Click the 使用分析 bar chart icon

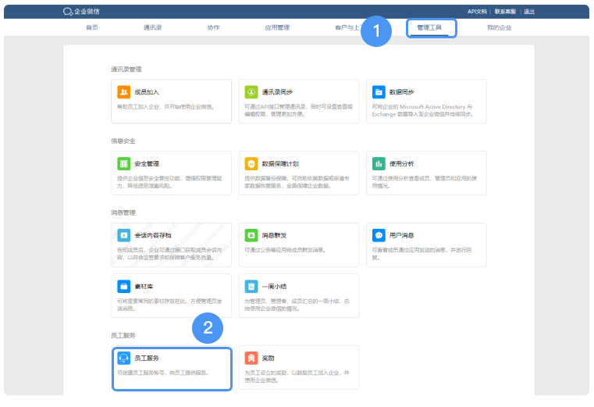379,163
